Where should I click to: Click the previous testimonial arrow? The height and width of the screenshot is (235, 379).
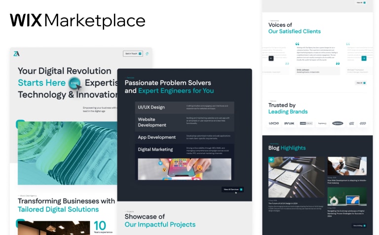(271, 58)
